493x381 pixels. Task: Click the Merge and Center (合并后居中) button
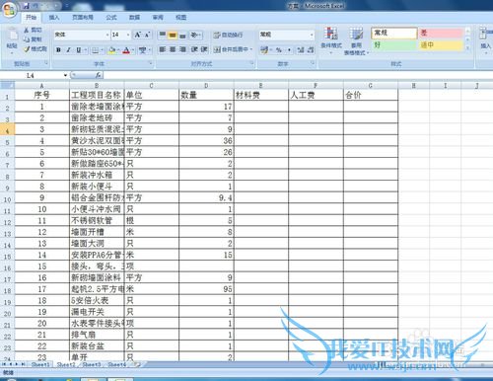tap(233, 49)
